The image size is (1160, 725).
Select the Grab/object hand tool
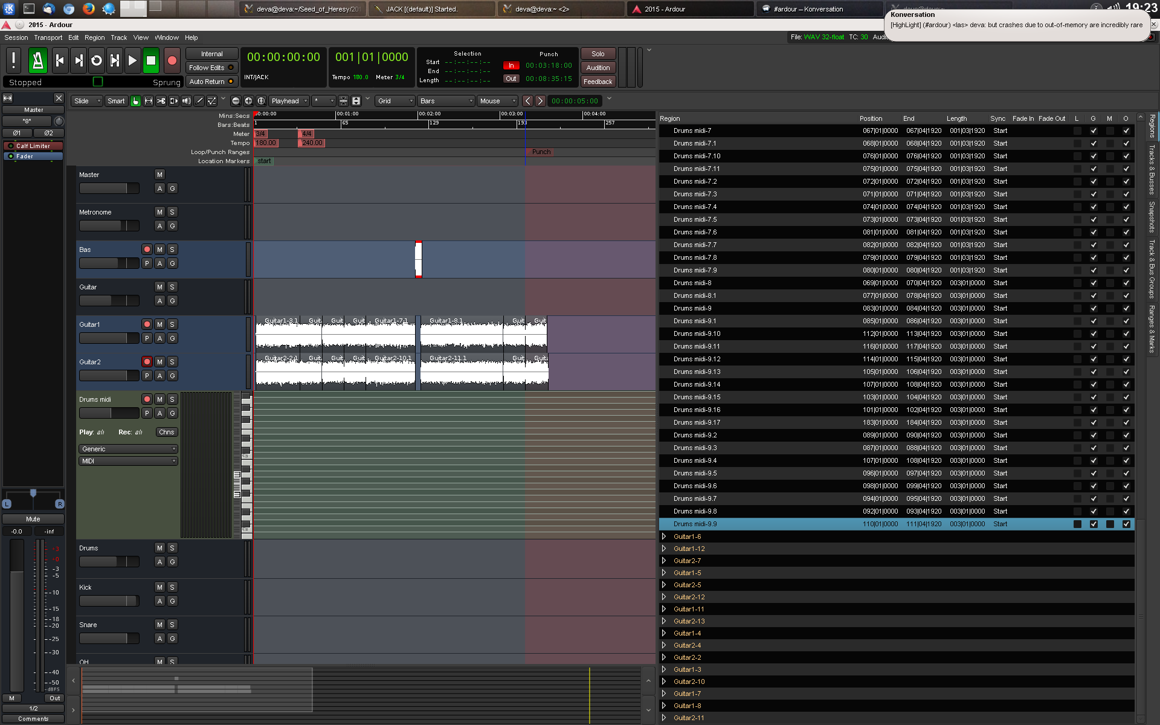tap(135, 101)
